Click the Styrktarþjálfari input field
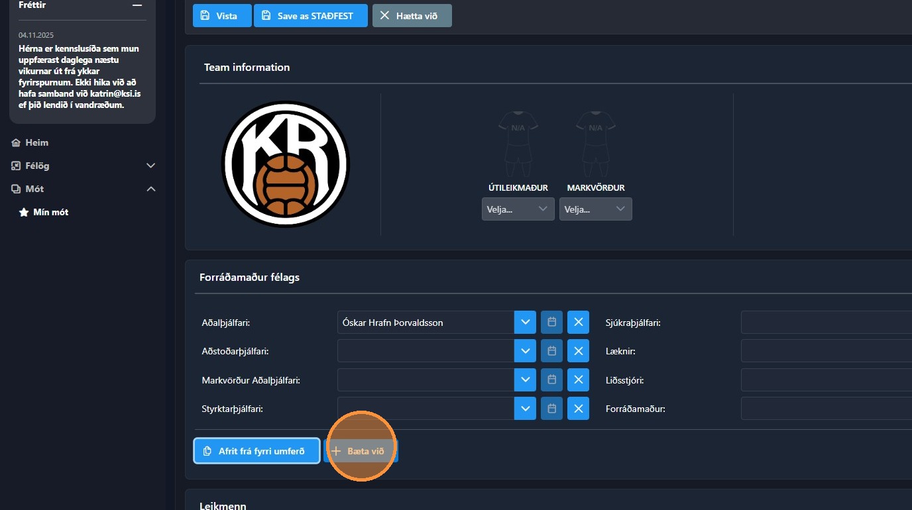This screenshot has width=912, height=510. pyautogui.click(x=426, y=409)
